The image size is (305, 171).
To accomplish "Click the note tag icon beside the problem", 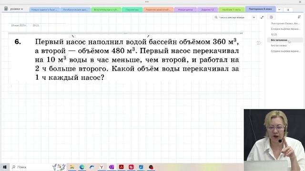I will click(x=259, y=43).
